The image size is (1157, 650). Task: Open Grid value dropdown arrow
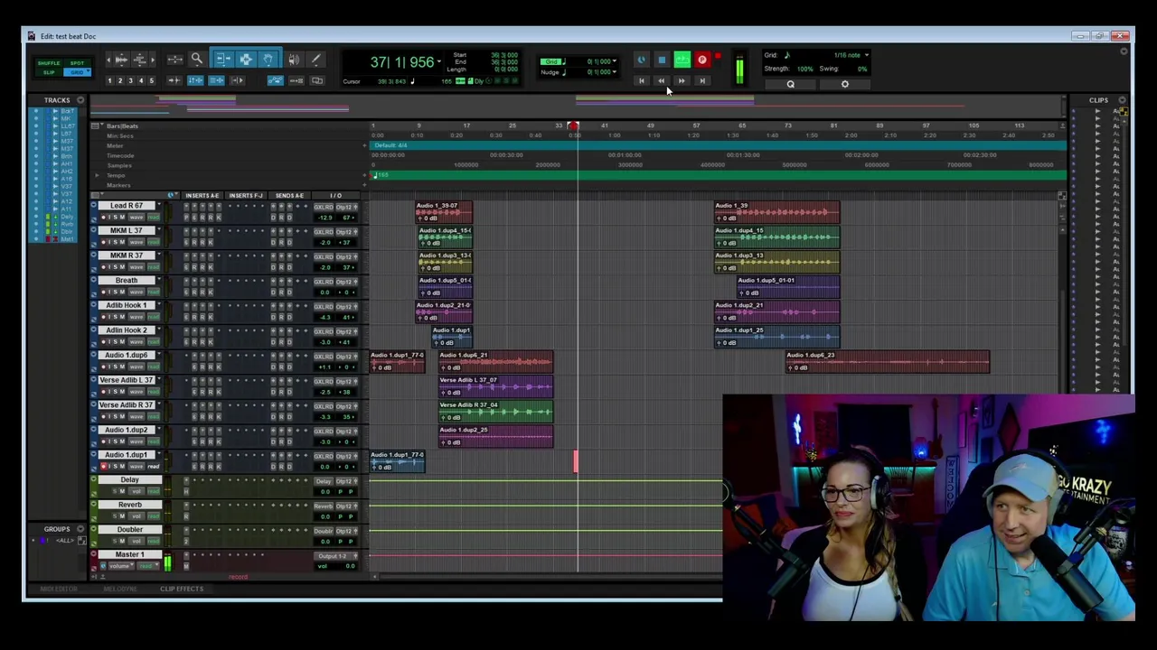615,61
